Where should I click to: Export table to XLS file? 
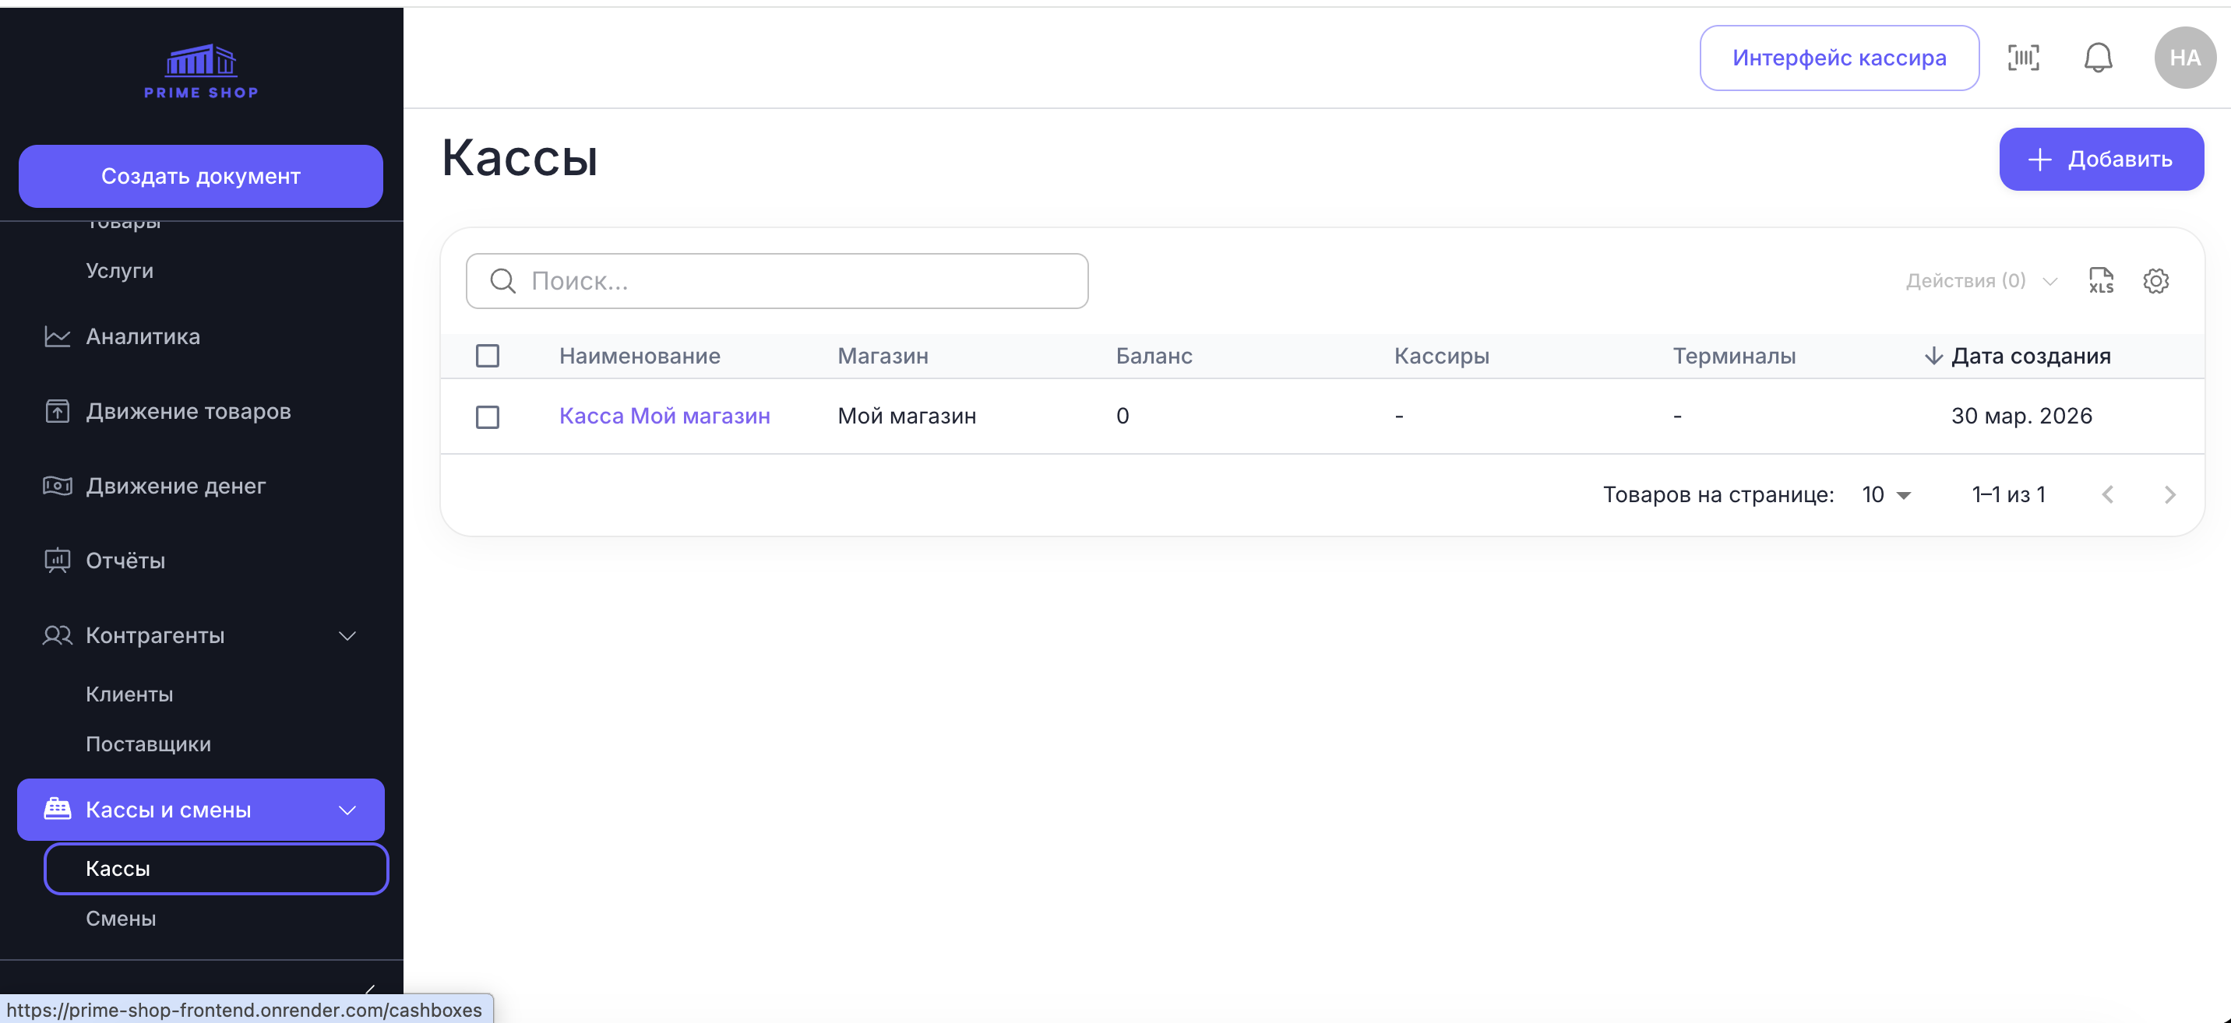[x=2101, y=280]
